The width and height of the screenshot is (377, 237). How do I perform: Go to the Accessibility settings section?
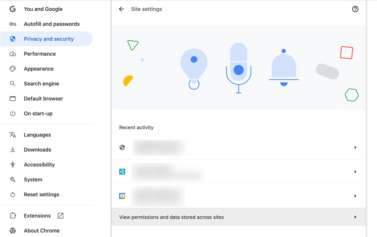pyautogui.click(x=46, y=165)
